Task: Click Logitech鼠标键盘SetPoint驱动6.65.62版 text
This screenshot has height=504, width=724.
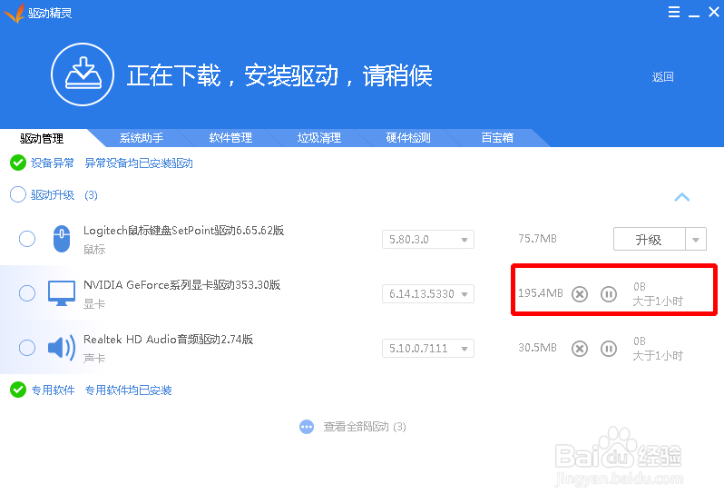Action: [184, 231]
